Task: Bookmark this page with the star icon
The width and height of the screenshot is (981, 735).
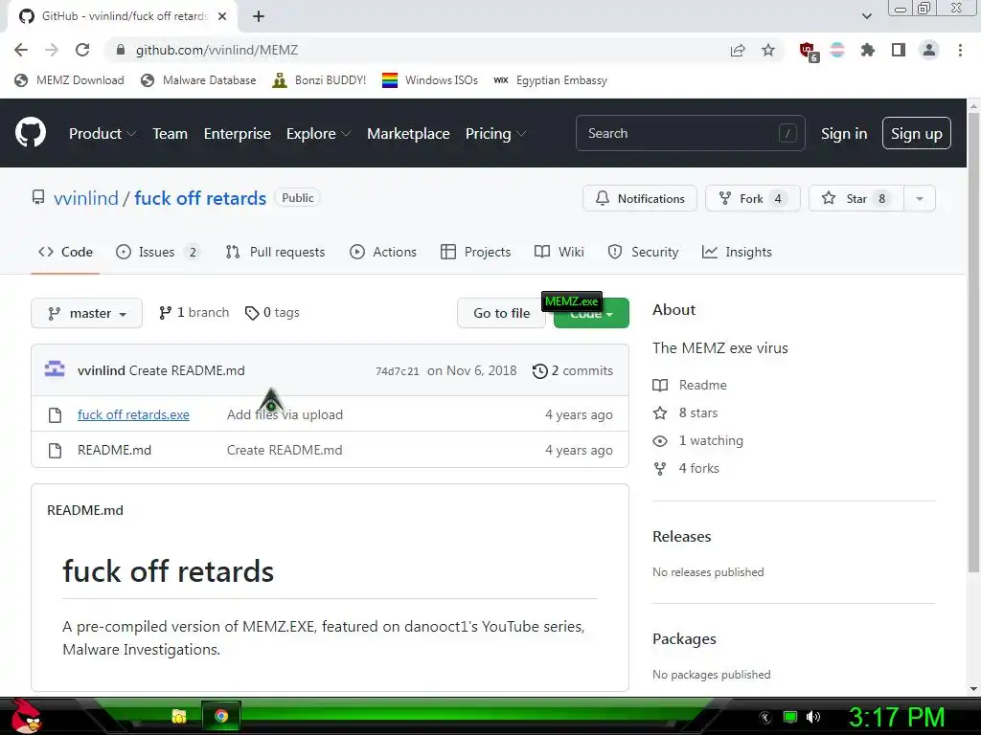Action: (768, 50)
